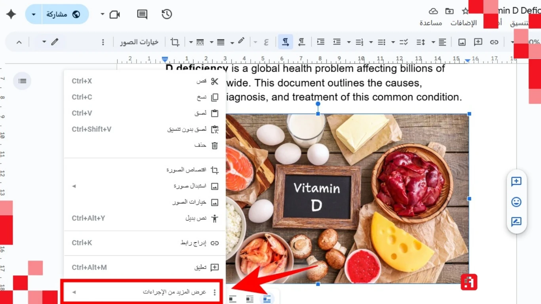Screen dimensions: 541x304
Task: Open the version history clock icon
Action: [x=167, y=14]
